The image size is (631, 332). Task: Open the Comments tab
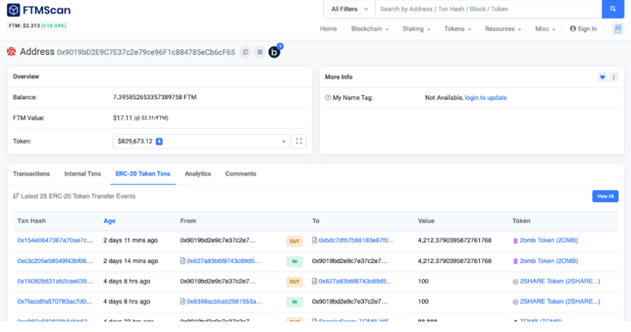(x=241, y=174)
